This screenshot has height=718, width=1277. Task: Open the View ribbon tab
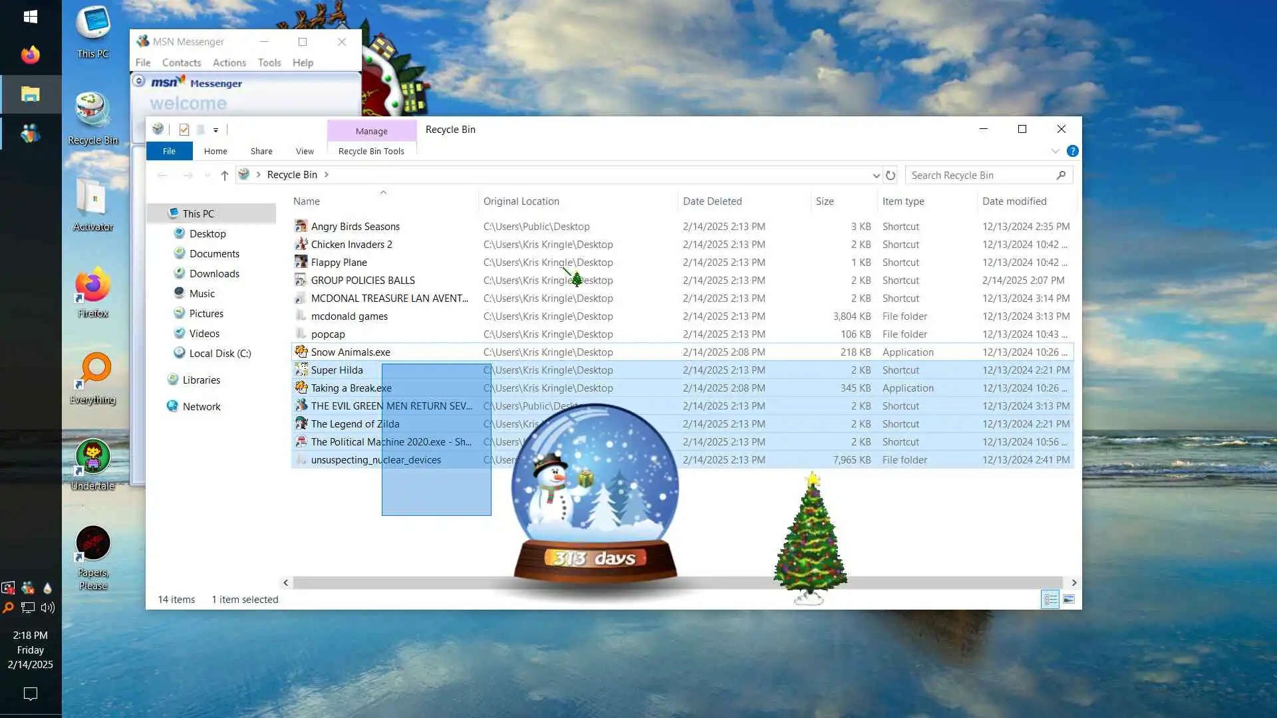[305, 152]
